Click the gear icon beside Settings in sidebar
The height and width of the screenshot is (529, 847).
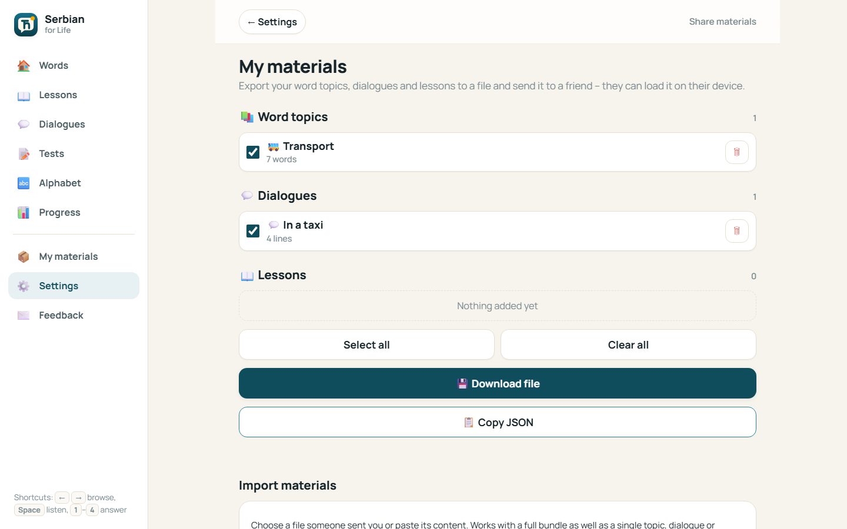(x=24, y=286)
